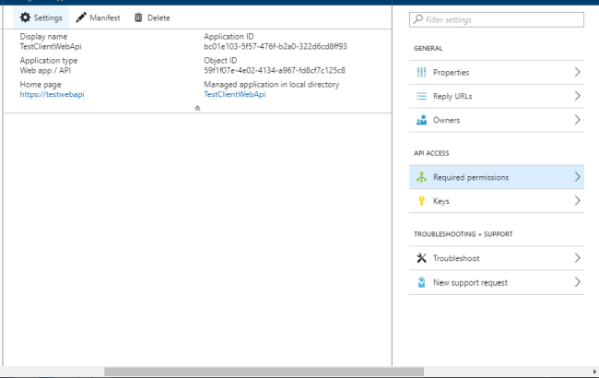Expand the Required permissions chevron
The height and width of the screenshot is (378, 599).
[577, 177]
